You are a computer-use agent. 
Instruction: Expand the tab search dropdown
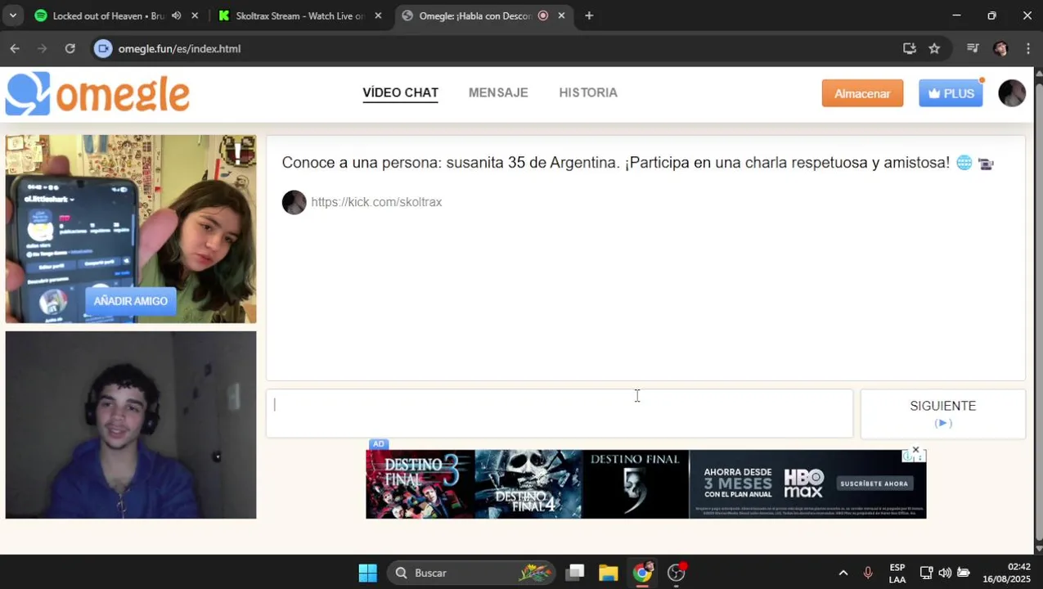(14, 16)
